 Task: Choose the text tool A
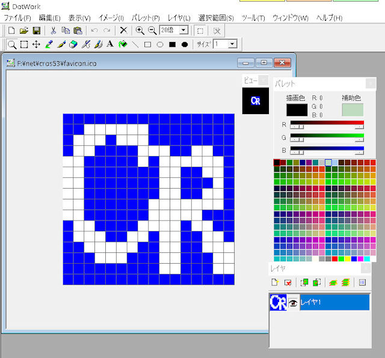click(x=110, y=44)
